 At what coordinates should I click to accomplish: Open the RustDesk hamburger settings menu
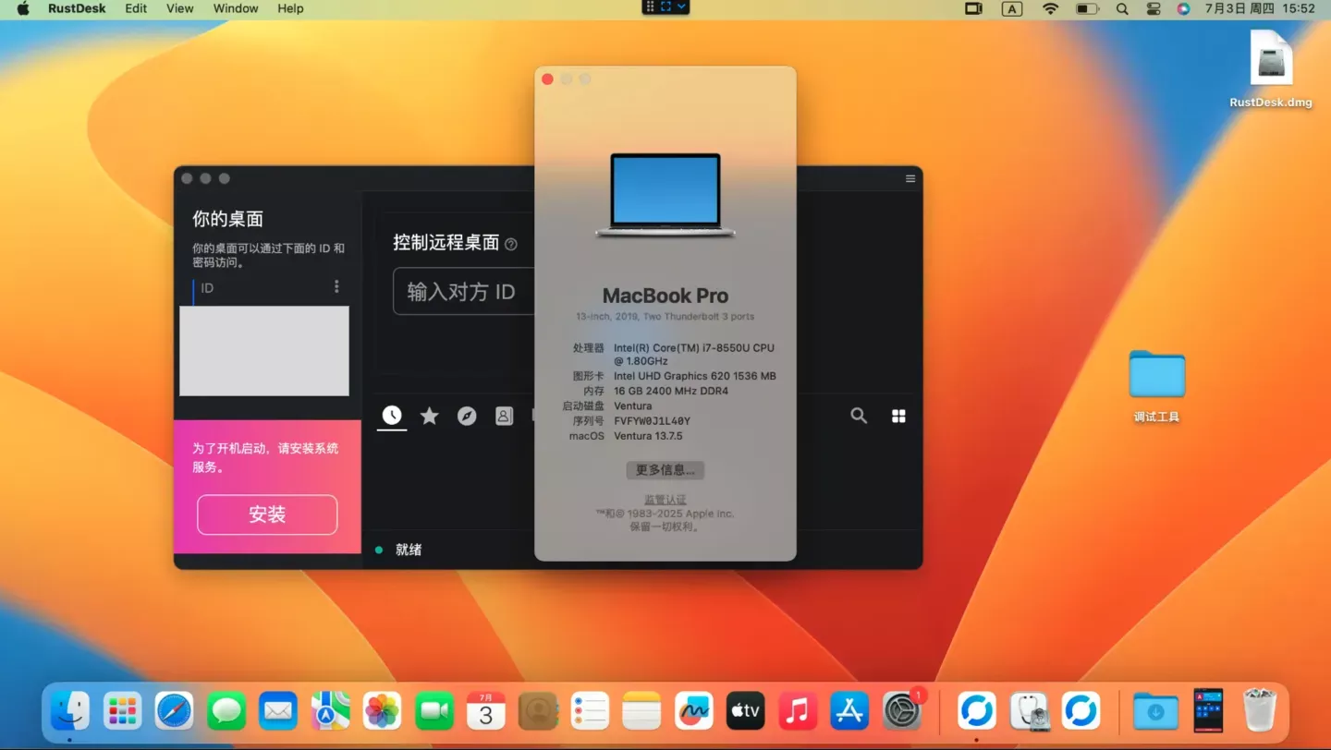(910, 178)
